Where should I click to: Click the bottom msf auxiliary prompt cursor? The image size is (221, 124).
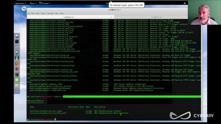55,119
